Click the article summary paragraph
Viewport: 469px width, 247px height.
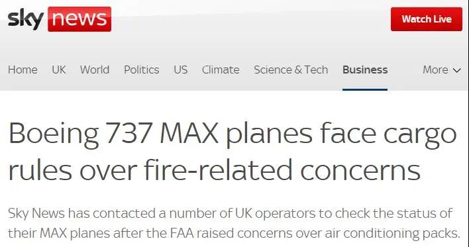(x=234, y=223)
